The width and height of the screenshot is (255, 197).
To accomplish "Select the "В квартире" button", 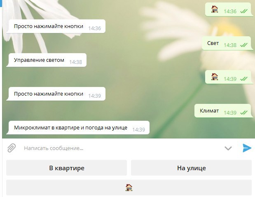I will [x=66, y=168].
